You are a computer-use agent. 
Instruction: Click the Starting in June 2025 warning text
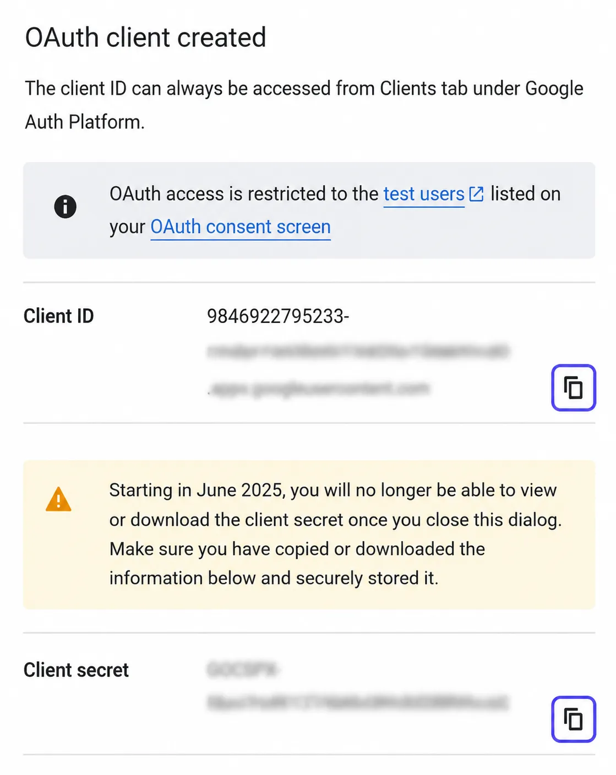(x=335, y=534)
